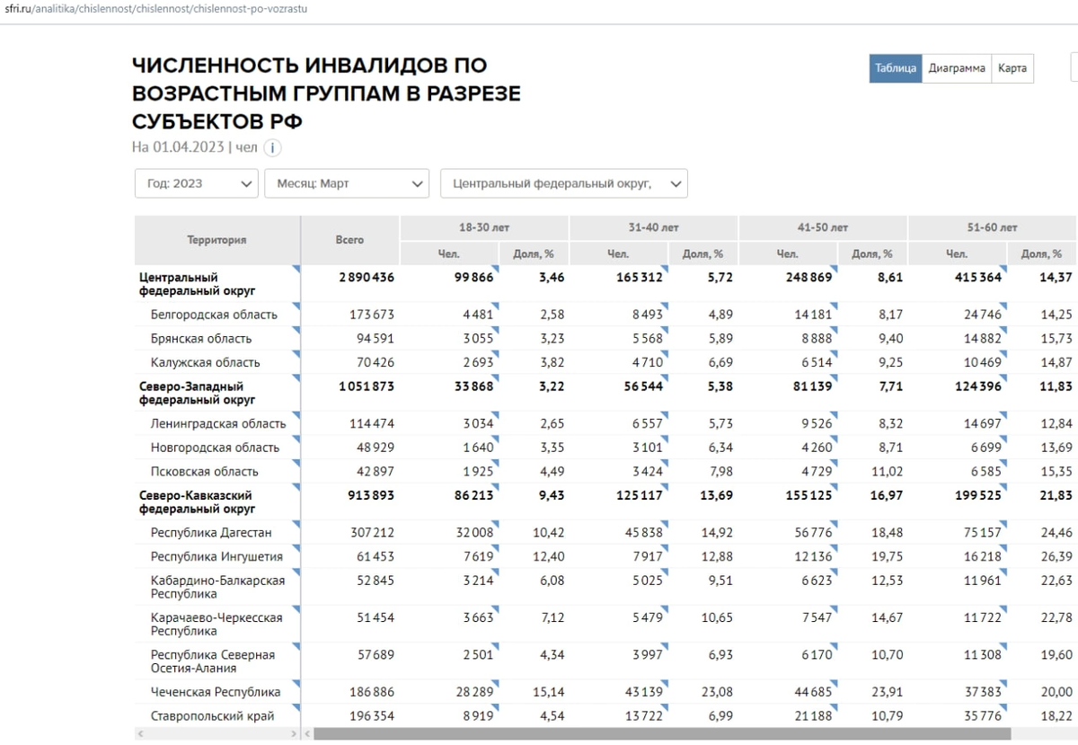Click the Chechen share value 15,14
The height and width of the screenshot is (745, 1078).
(x=549, y=692)
